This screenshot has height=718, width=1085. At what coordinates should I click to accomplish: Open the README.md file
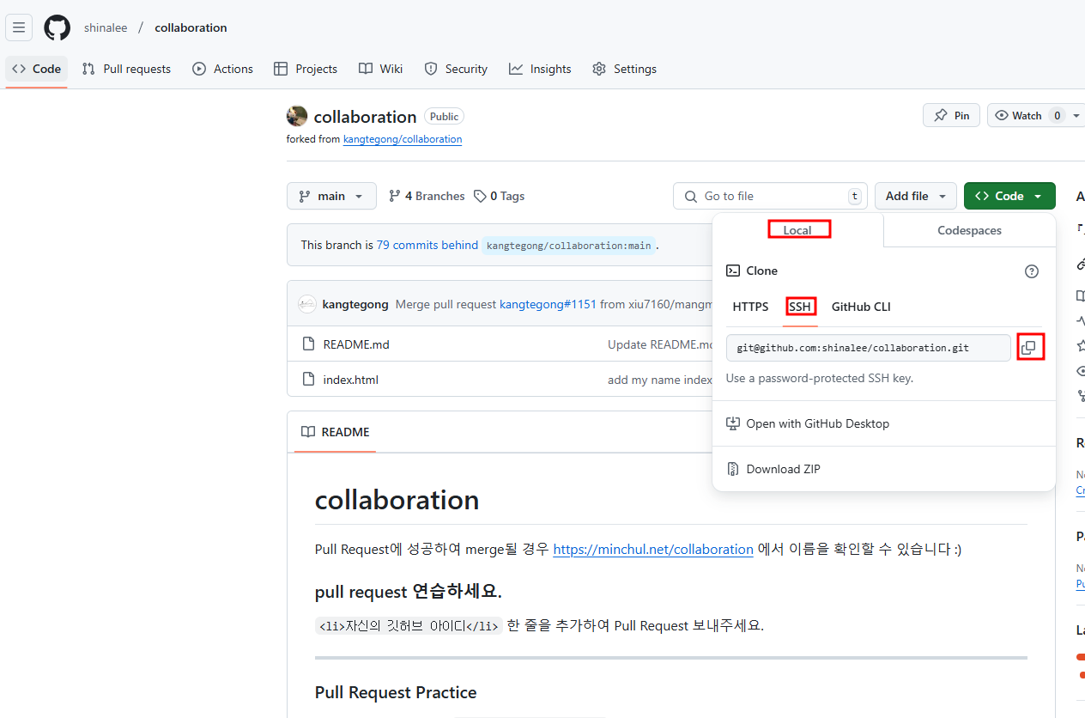(356, 344)
